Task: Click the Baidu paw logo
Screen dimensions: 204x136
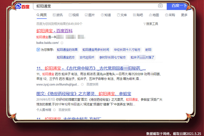Action: coord(18,6)
